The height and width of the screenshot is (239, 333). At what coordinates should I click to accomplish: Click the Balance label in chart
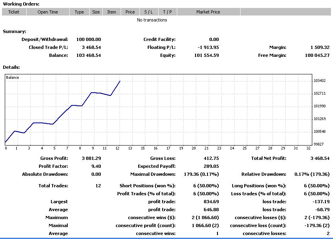(x=12, y=78)
